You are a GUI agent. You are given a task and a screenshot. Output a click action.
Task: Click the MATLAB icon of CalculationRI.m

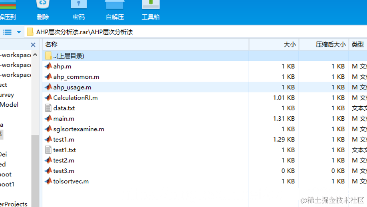48,97
